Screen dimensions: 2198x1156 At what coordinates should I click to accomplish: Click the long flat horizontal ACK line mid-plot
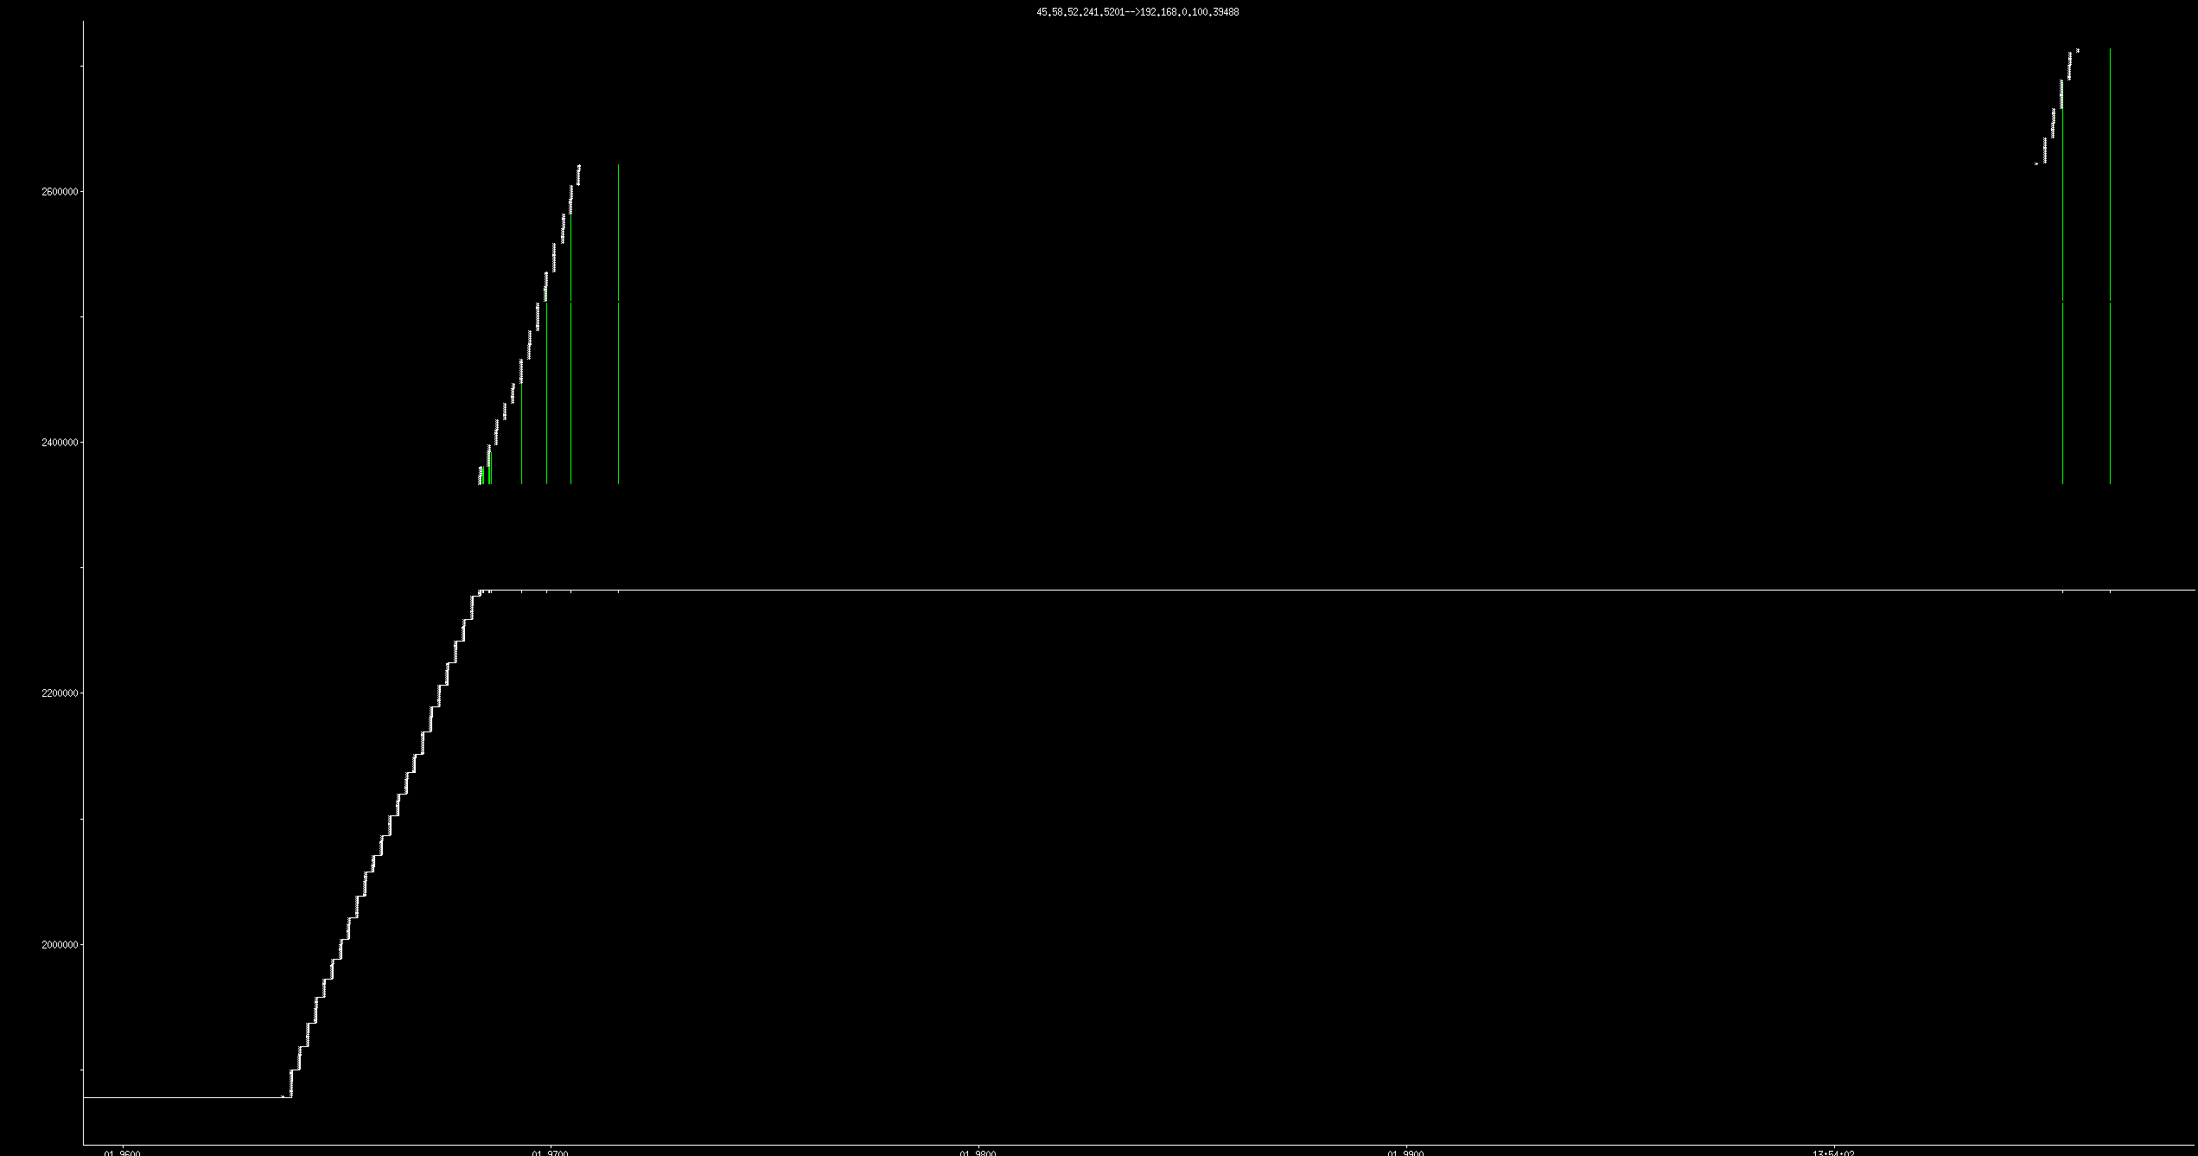click(x=1297, y=591)
